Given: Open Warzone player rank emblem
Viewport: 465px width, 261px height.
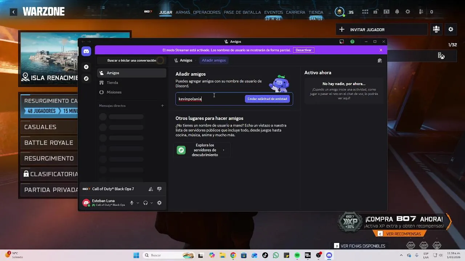Looking at the screenshot, I should point(339,12).
